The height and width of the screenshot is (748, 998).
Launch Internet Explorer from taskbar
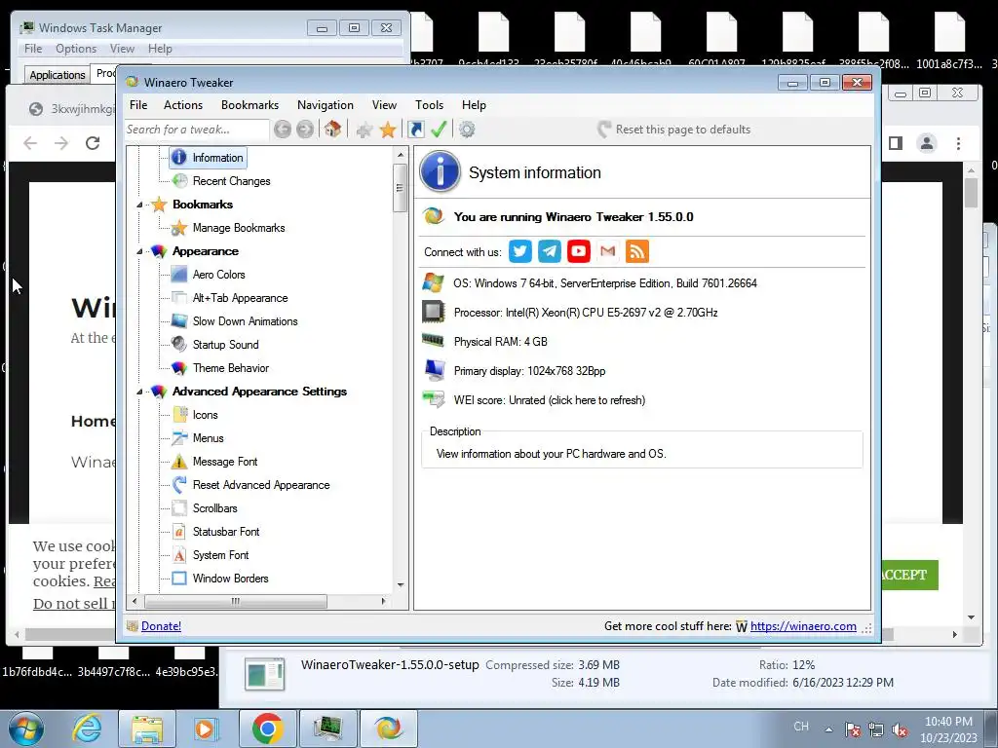87,729
